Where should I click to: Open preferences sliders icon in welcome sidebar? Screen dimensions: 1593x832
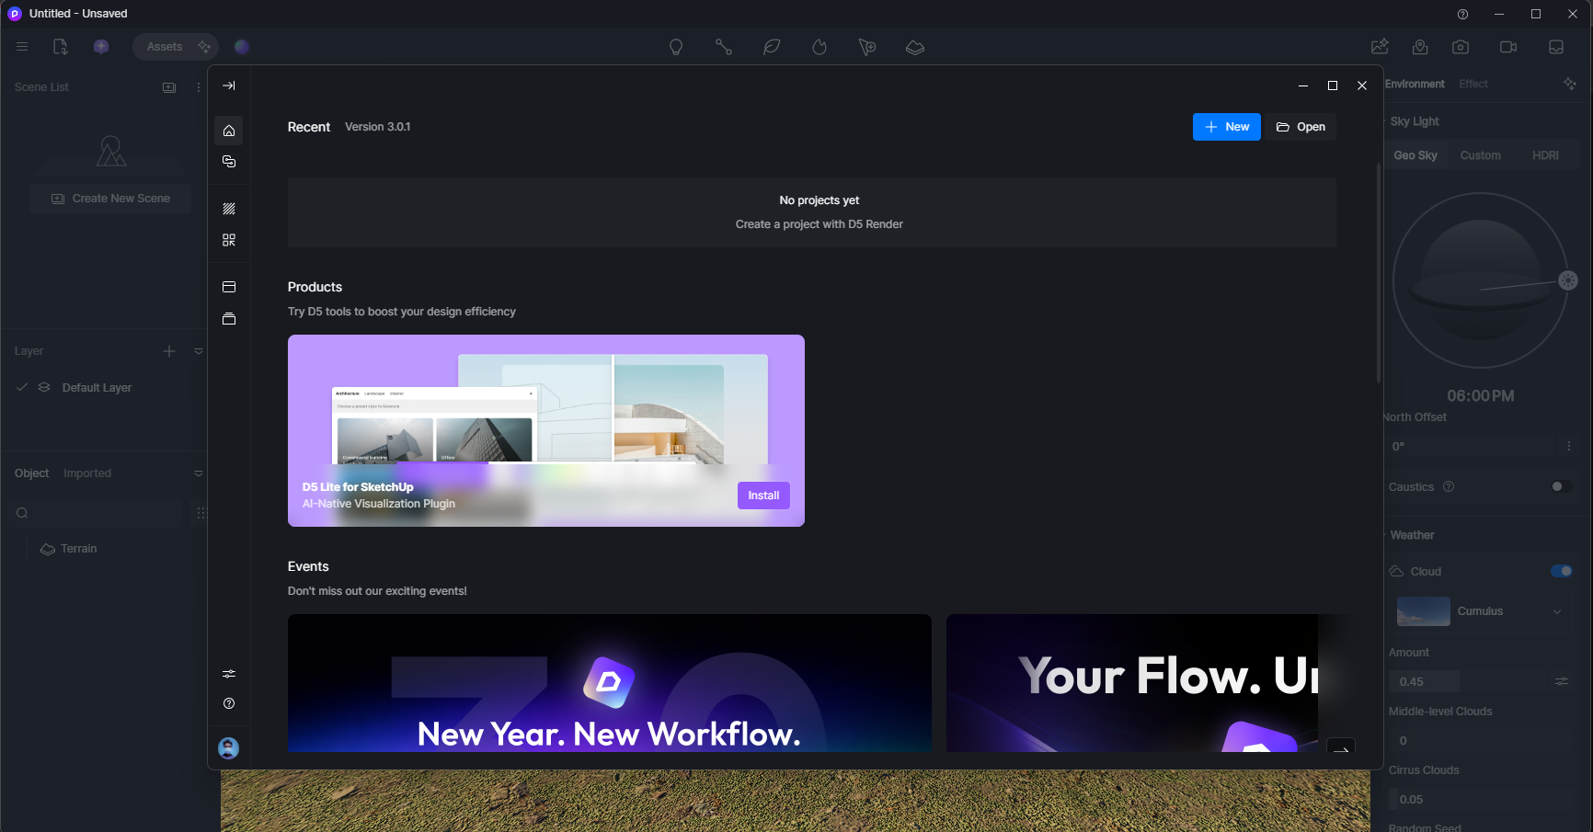(229, 674)
